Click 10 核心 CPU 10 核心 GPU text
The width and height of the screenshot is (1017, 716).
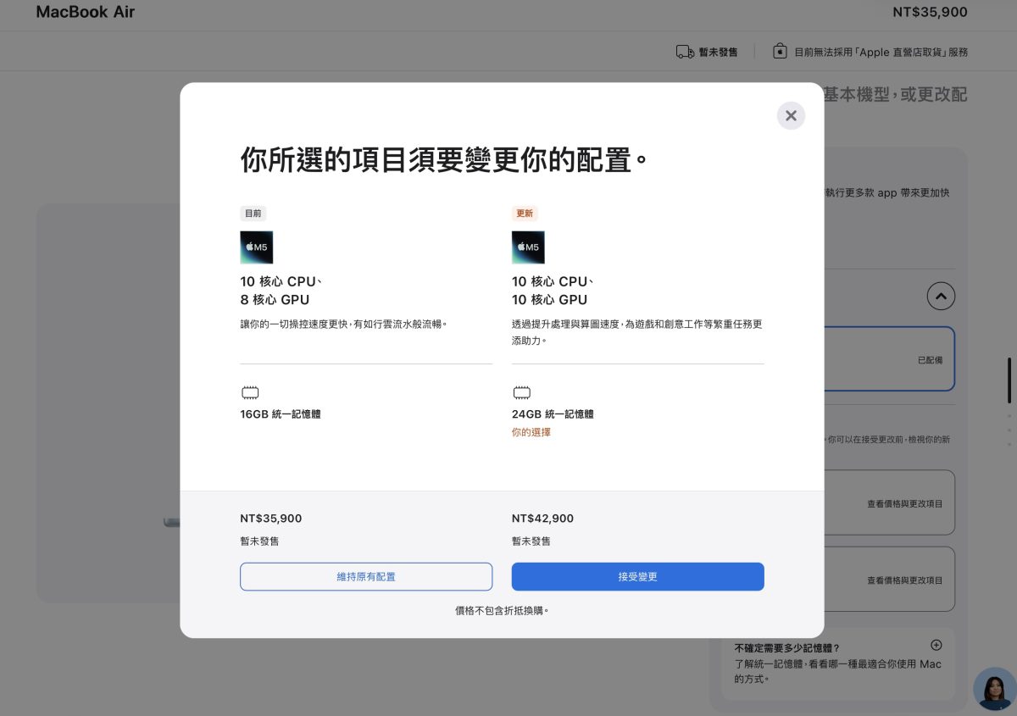pos(553,291)
